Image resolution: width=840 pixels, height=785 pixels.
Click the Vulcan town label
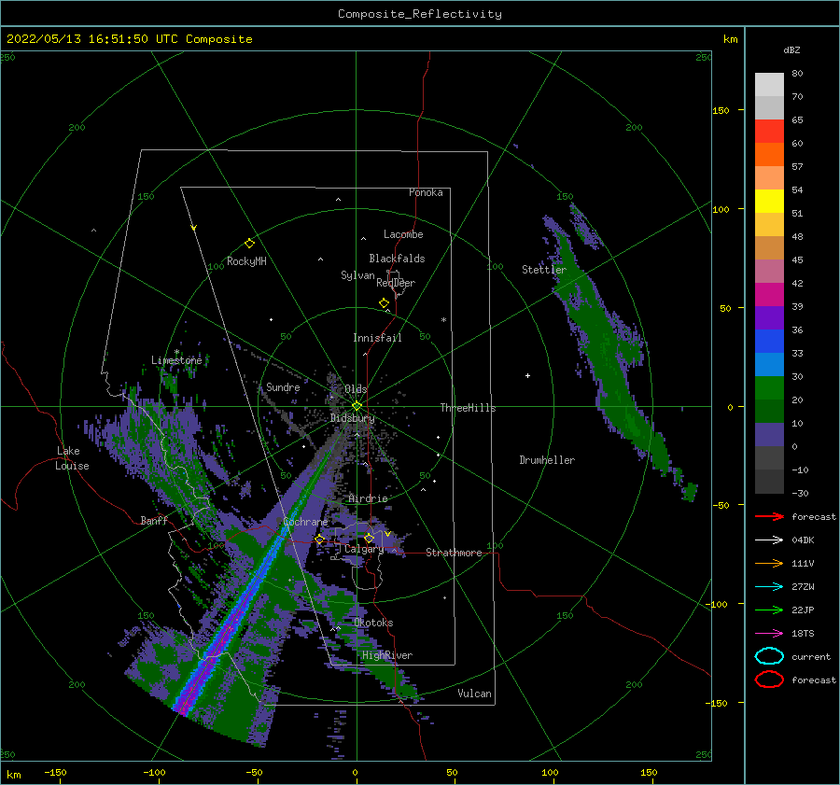(x=474, y=694)
